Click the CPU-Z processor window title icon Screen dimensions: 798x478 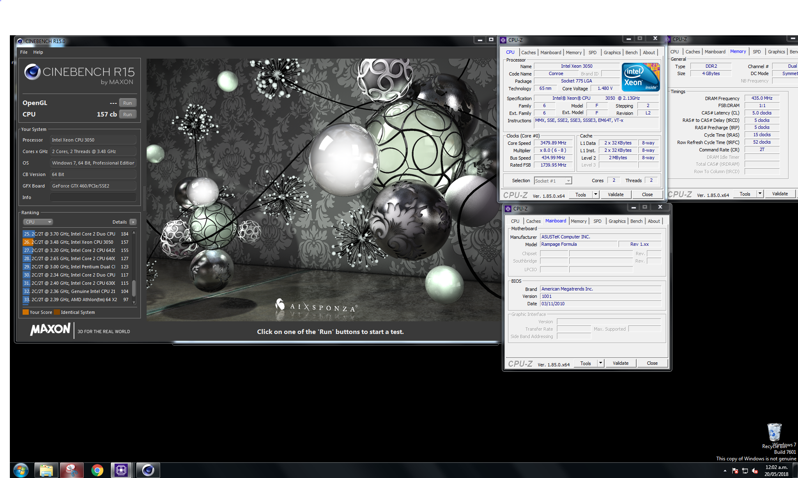[x=503, y=40]
